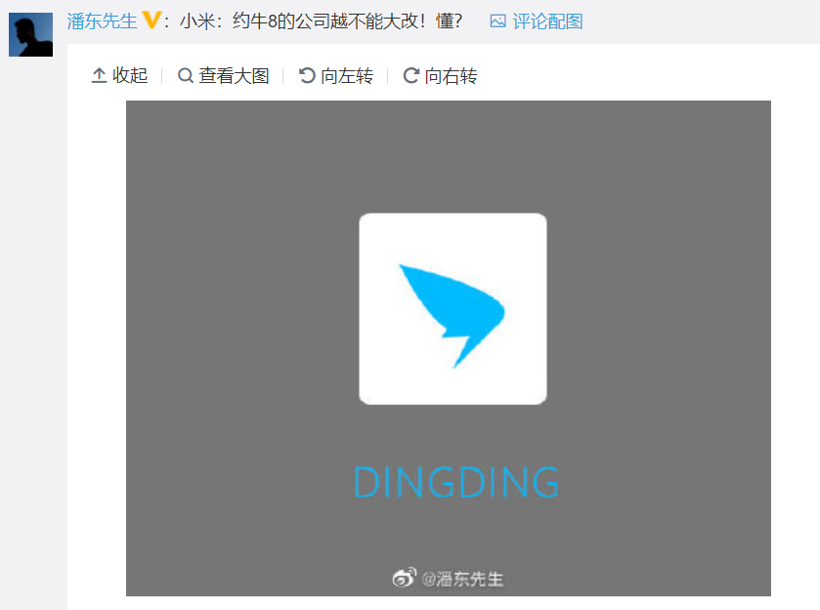Click the counter-clockwise rotate icon

307,76
